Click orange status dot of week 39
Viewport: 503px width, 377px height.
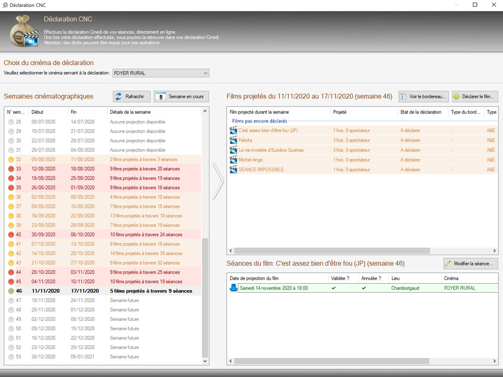pyautogui.click(x=11, y=225)
